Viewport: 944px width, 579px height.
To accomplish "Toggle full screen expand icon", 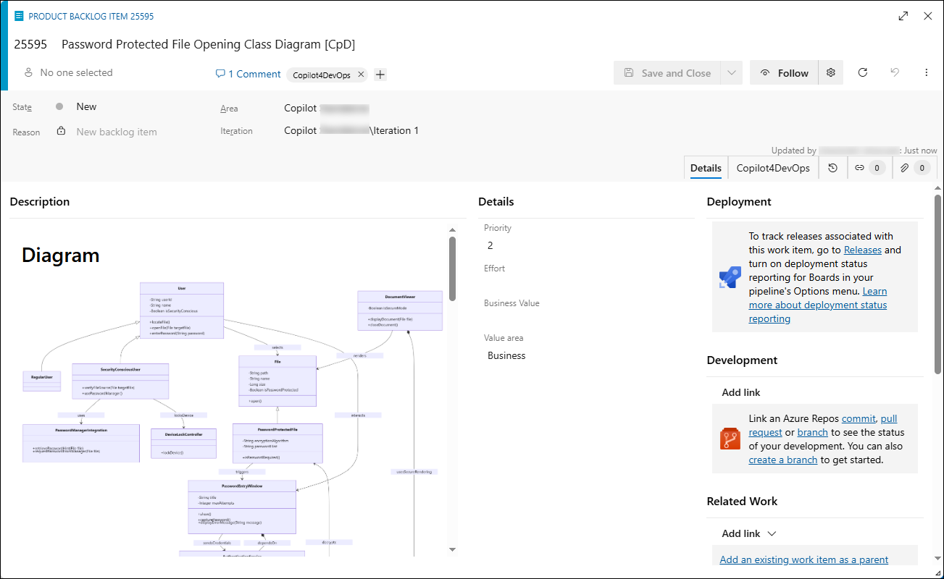I will pyautogui.click(x=903, y=16).
